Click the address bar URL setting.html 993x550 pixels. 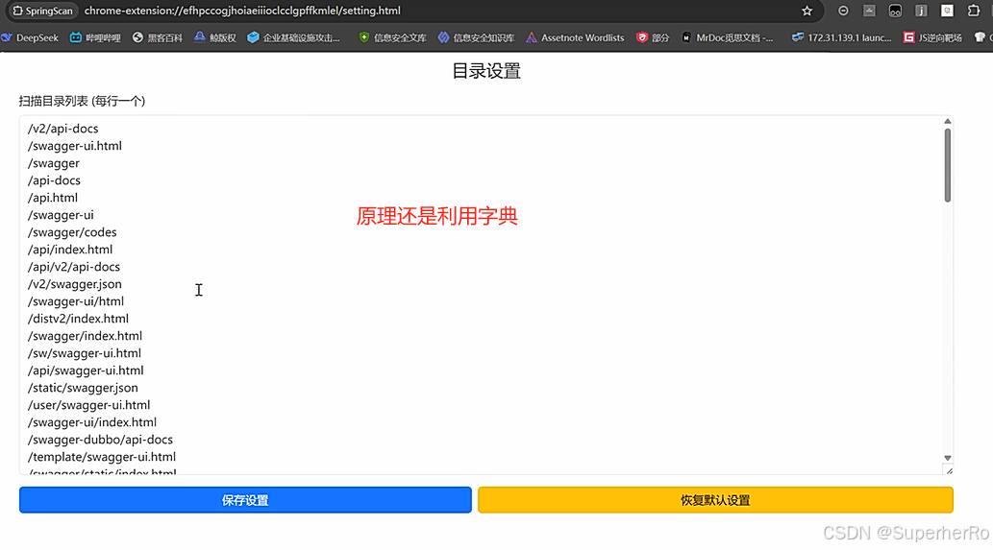coord(242,11)
